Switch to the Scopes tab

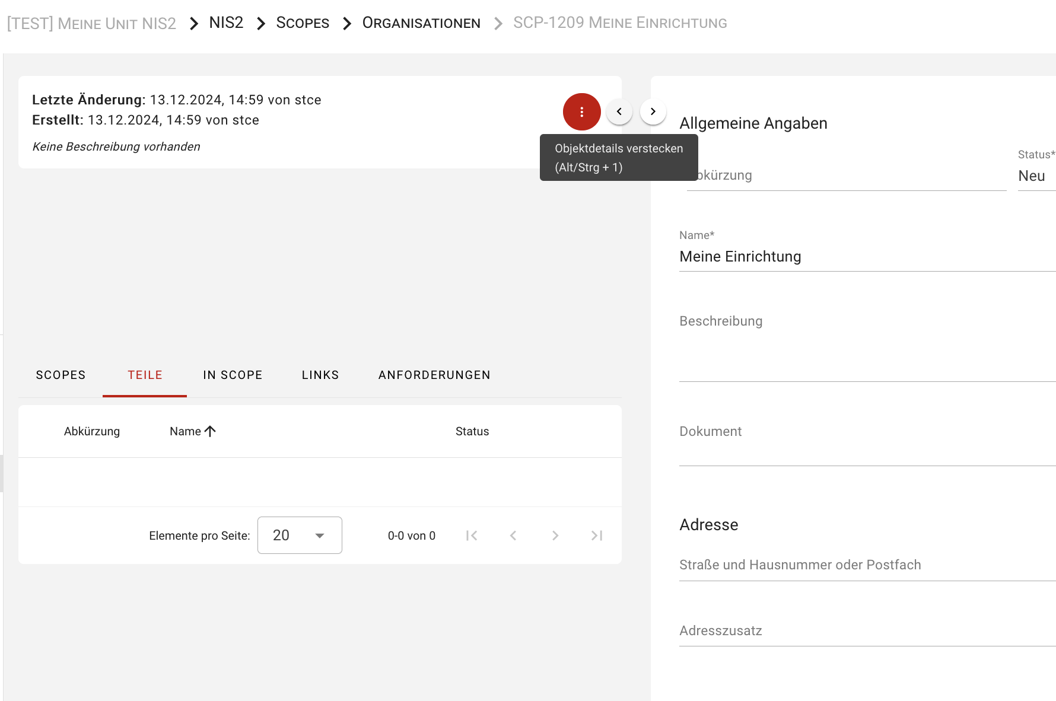pyautogui.click(x=61, y=375)
